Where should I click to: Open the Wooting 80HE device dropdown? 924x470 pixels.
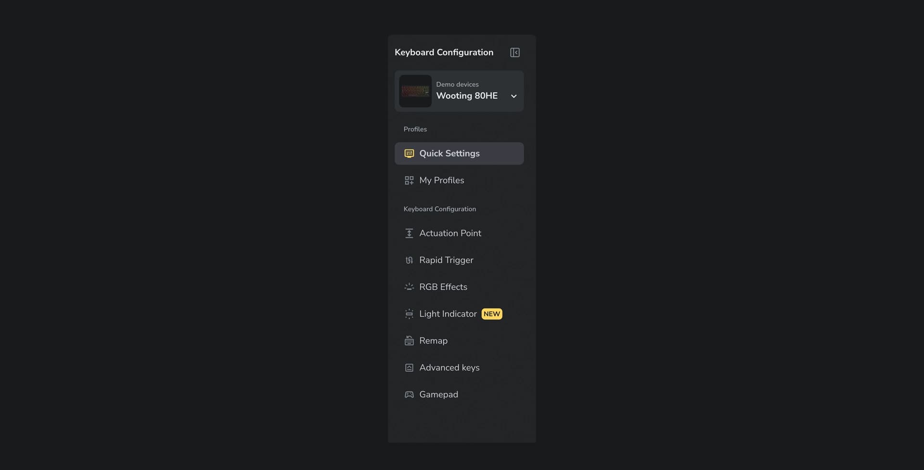(467, 96)
